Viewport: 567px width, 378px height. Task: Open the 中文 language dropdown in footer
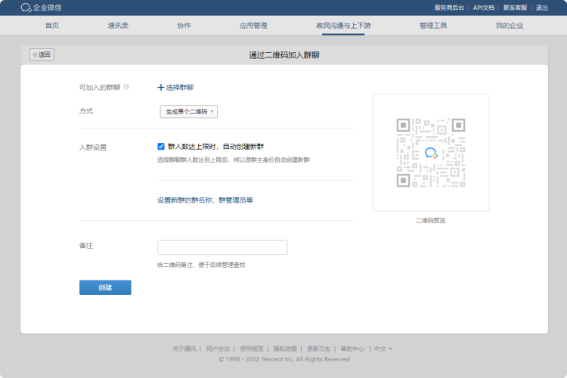point(383,349)
